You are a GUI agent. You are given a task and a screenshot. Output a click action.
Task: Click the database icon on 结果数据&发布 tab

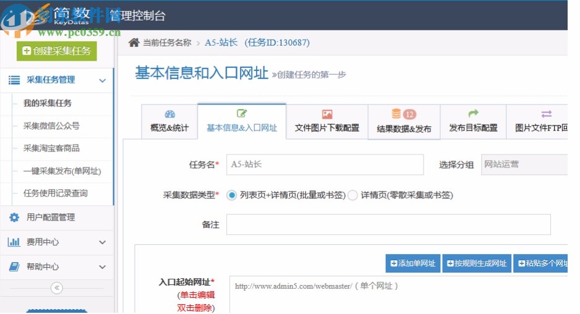pos(396,114)
